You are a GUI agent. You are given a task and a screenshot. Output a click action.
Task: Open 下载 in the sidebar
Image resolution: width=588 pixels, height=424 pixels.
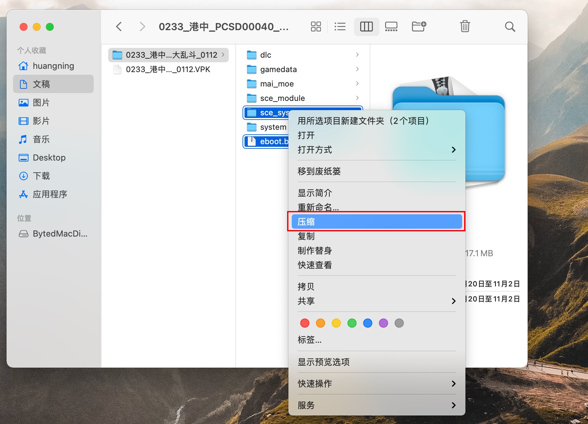(53, 176)
